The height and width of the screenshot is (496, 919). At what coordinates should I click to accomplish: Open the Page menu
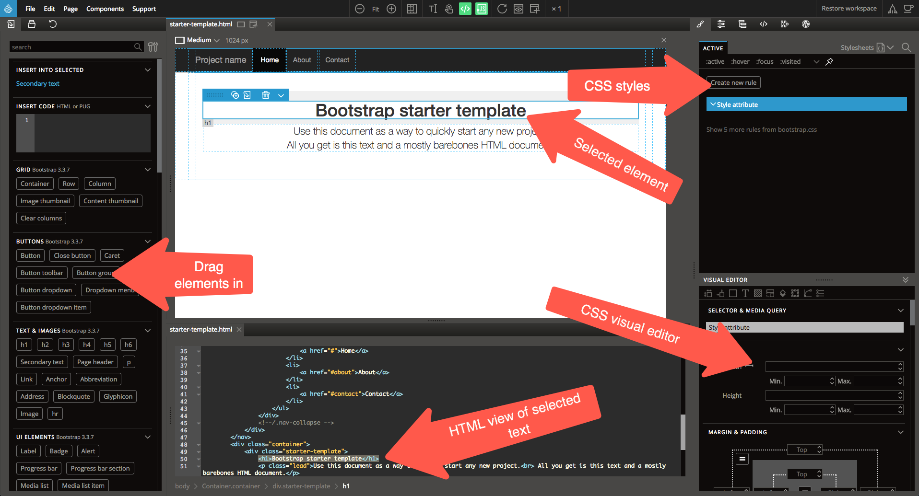click(x=71, y=9)
